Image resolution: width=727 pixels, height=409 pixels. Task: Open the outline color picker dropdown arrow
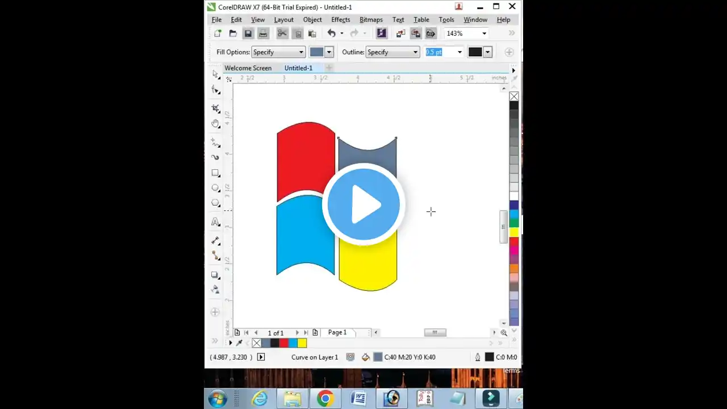(487, 52)
